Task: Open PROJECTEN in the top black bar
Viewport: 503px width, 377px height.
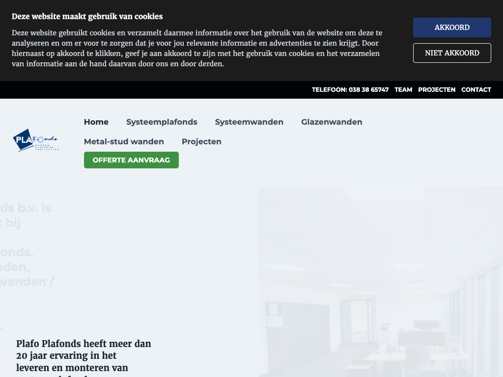Action: [x=437, y=90]
